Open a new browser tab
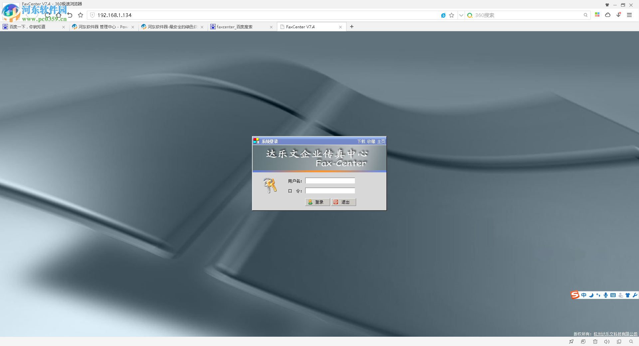 point(352,27)
